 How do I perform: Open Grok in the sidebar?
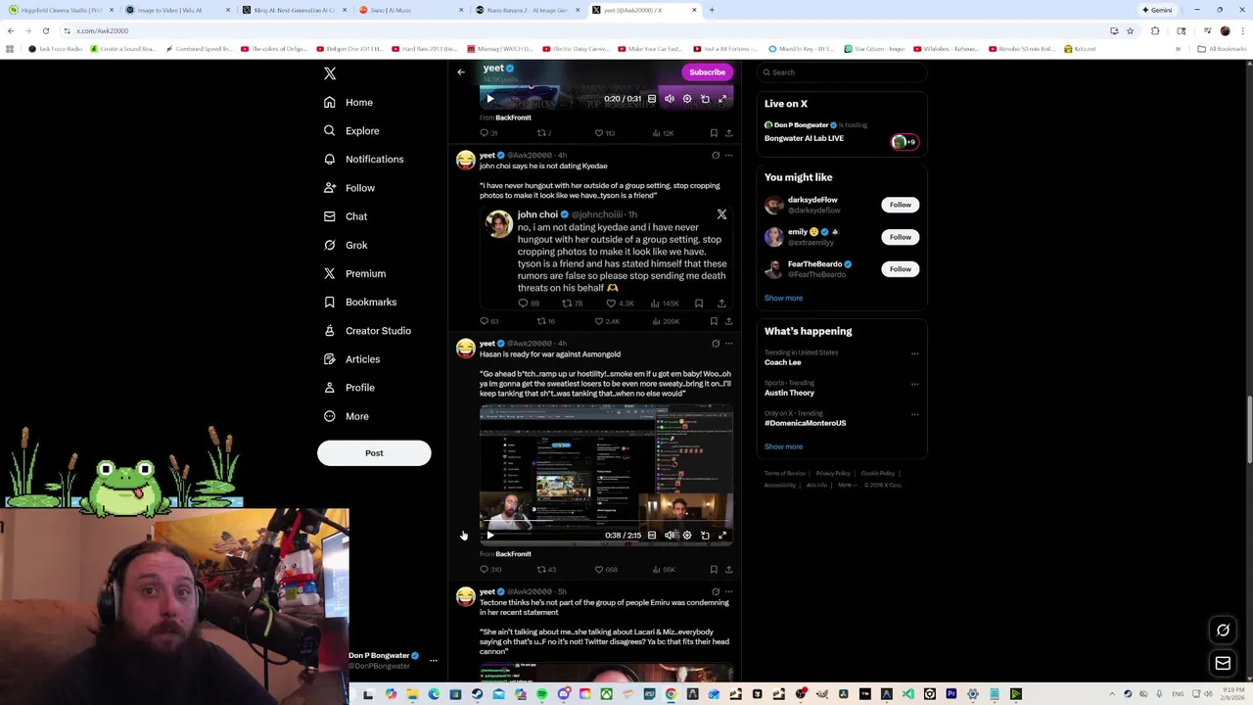tap(346, 245)
